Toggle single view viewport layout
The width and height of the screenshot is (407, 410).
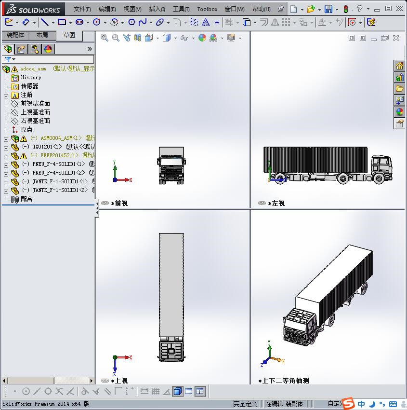coord(188,392)
